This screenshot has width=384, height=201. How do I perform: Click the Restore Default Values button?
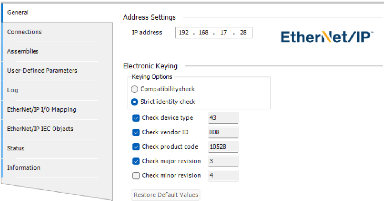[166, 195]
